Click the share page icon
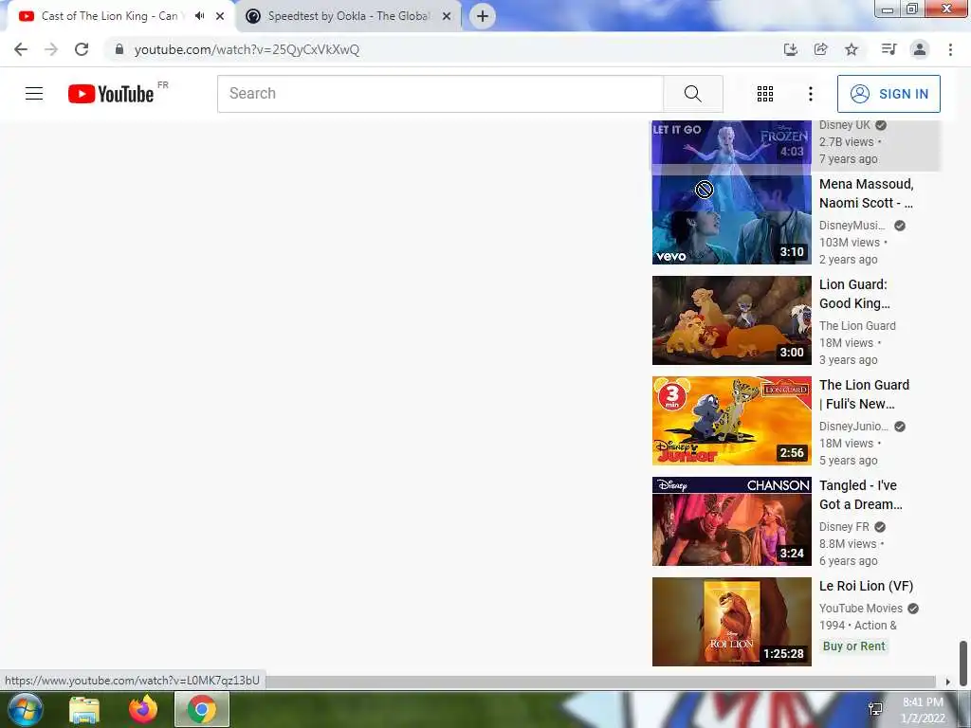The width and height of the screenshot is (971, 728). click(x=821, y=49)
